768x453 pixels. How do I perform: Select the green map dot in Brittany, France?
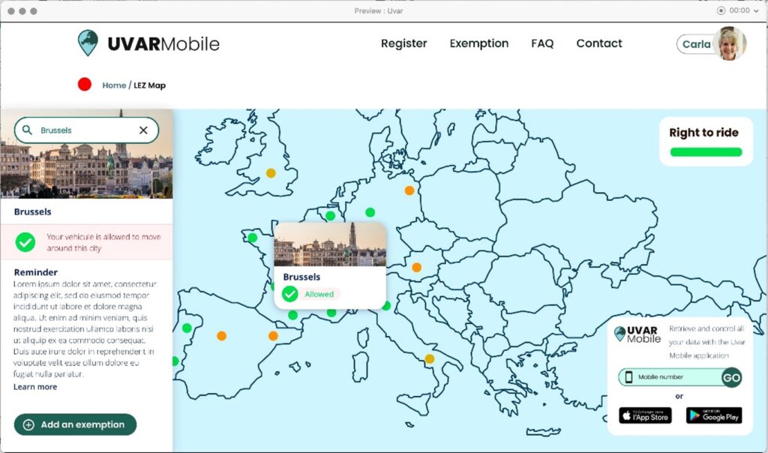point(253,238)
